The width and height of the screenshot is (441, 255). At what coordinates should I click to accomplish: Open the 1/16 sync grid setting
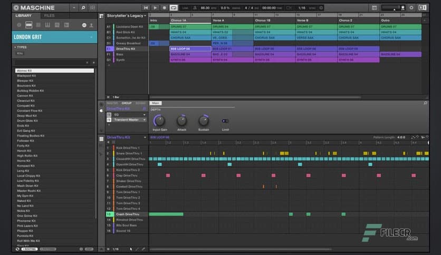click(302, 8)
